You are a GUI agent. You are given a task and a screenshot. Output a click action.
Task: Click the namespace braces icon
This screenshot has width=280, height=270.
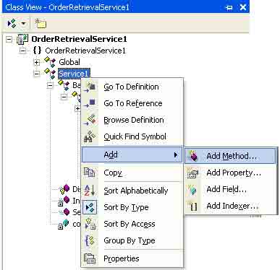pos(37,51)
